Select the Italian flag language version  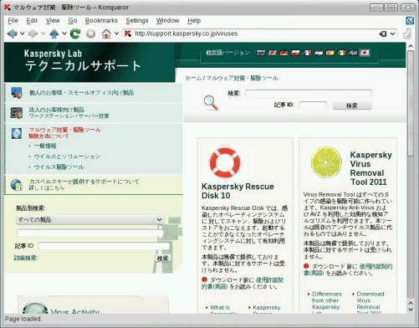(x=341, y=53)
